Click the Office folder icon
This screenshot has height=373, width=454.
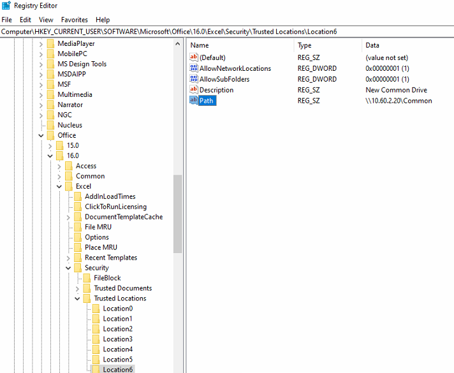tap(50, 135)
